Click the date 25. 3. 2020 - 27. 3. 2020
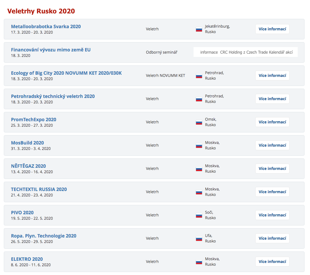Image resolution: width=310 pixels, height=275 pixels. [32, 125]
